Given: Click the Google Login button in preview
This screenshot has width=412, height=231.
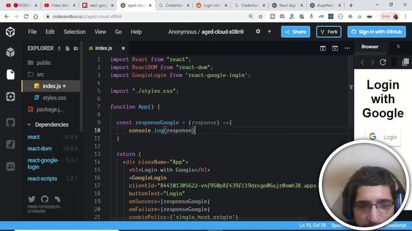Looking at the screenshot, I should coord(383,137).
